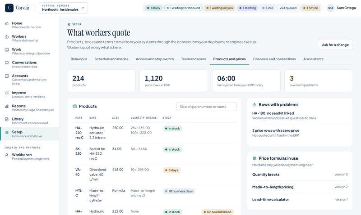361x215 pixels.
Task: Click the Price formulas in use icon
Action: click(x=255, y=158)
